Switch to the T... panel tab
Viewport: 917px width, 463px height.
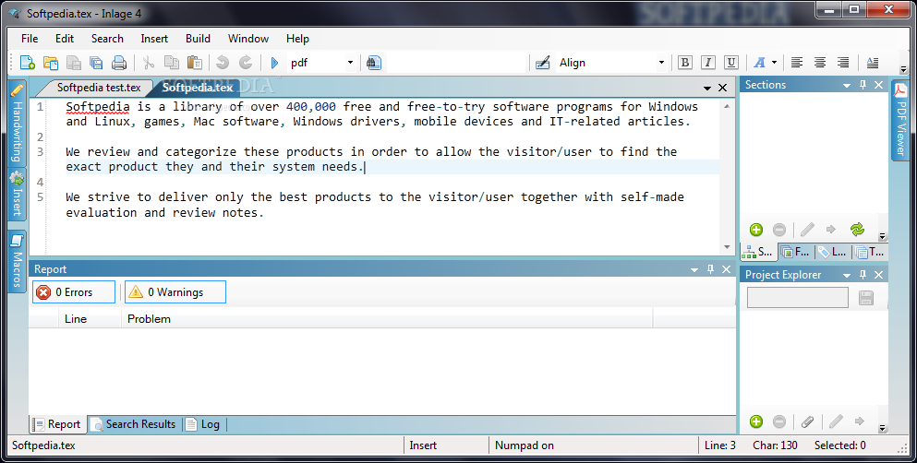click(870, 252)
